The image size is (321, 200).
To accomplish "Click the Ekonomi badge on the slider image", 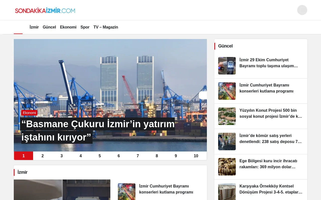I will 29,113.
